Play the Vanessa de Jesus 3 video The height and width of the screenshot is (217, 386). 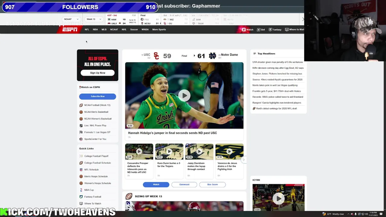229,152
